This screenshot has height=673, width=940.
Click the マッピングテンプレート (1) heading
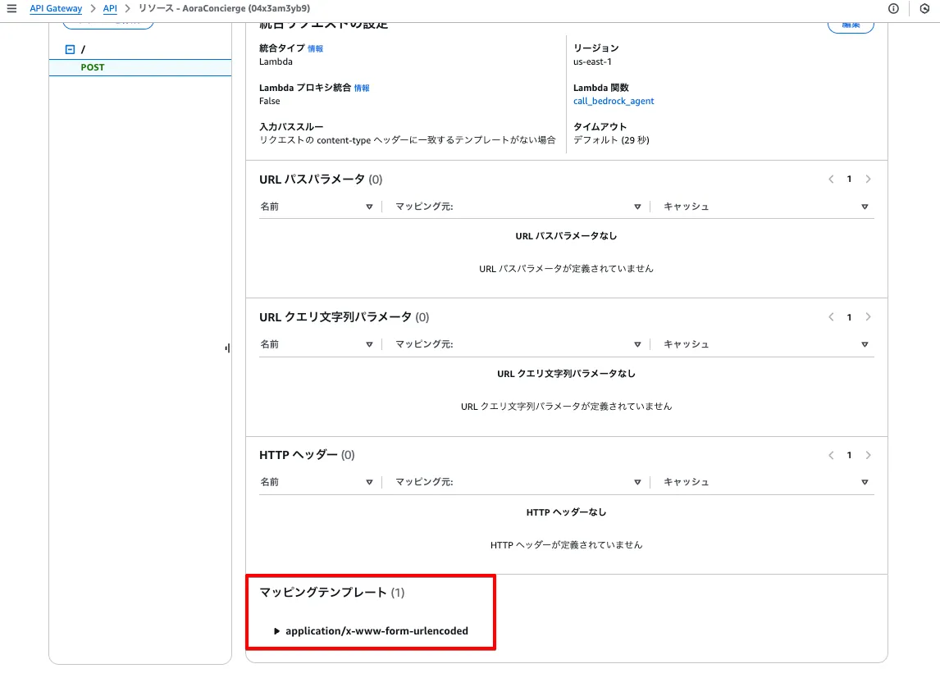click(x=331, y=592)
